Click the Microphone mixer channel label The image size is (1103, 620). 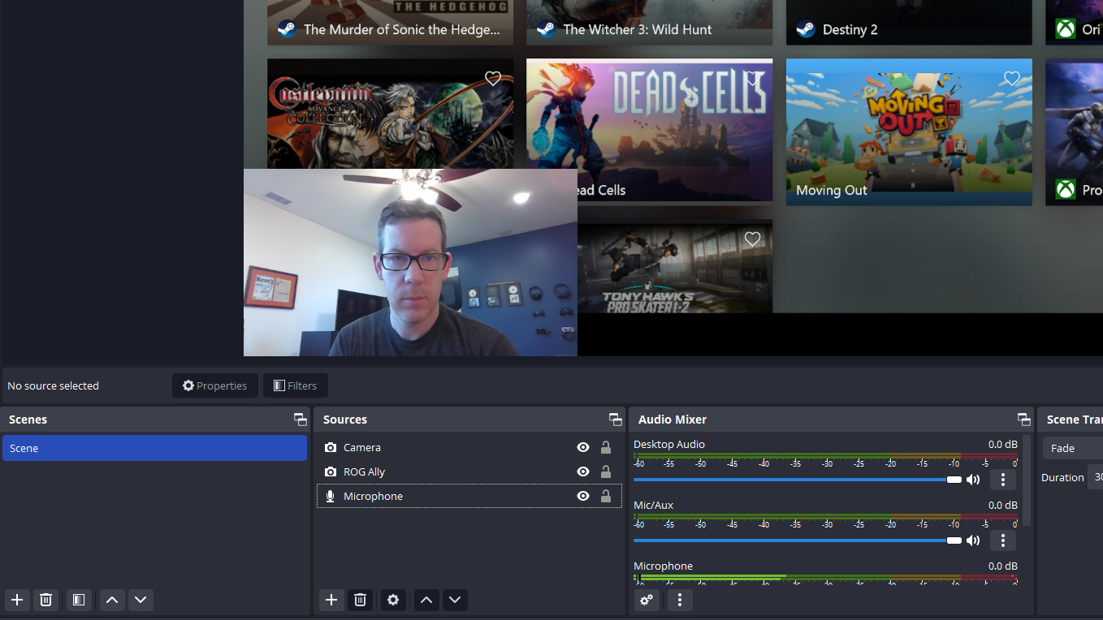(663, 566)
